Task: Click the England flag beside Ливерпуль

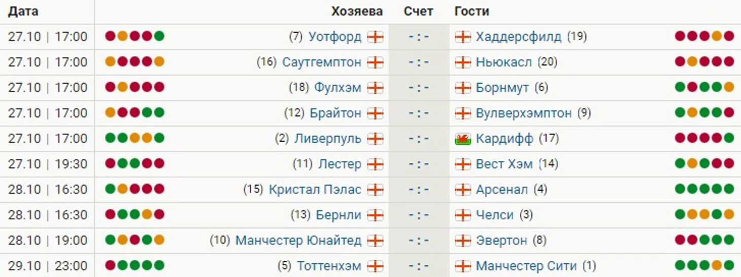Action: point(376,139)
